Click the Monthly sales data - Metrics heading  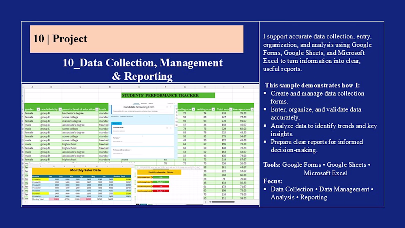click(159, 172)
